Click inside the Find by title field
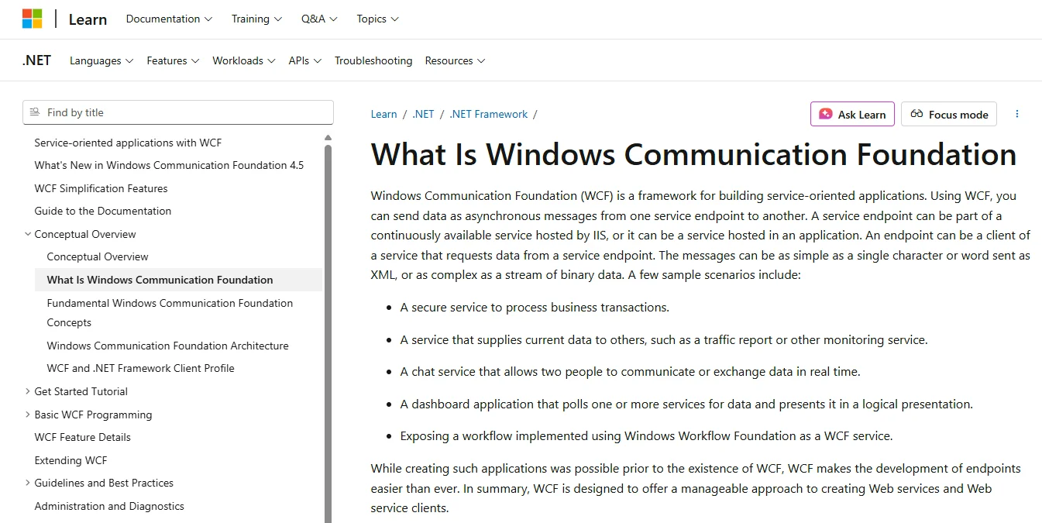Viewport: 1042px width, 523px height. (178, 112)
